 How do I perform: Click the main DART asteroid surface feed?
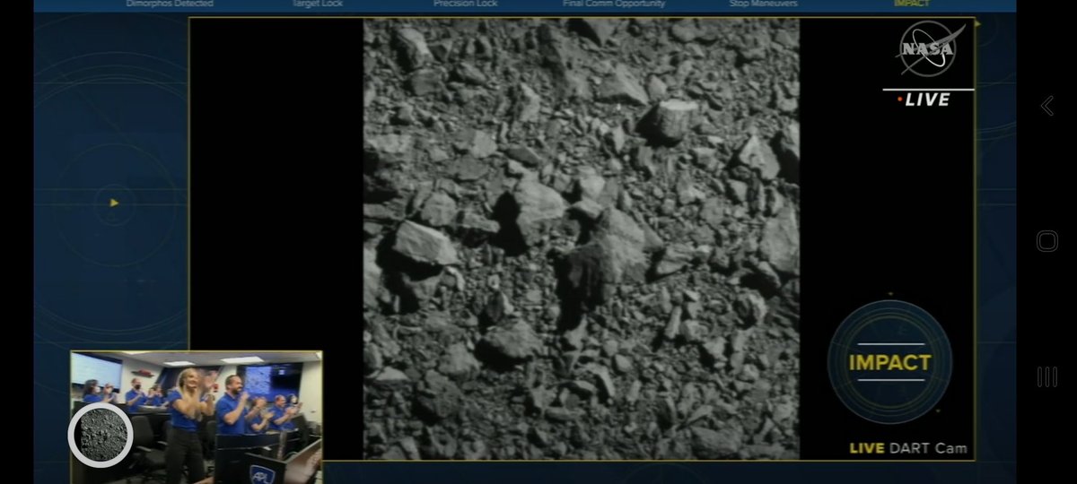tap(582, 238)
